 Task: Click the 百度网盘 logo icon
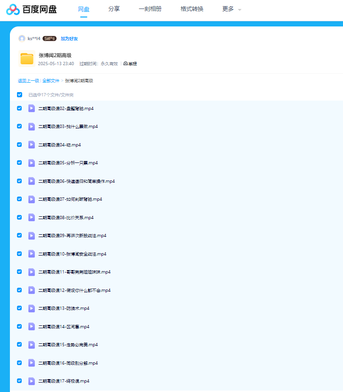(13, 9)
